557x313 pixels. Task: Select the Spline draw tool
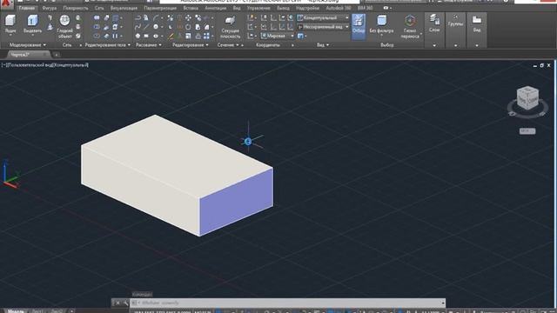click(x=138, y=27)
